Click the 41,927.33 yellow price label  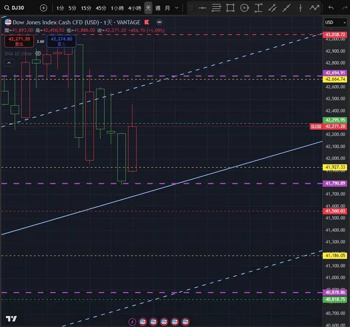tap(335, 168)
